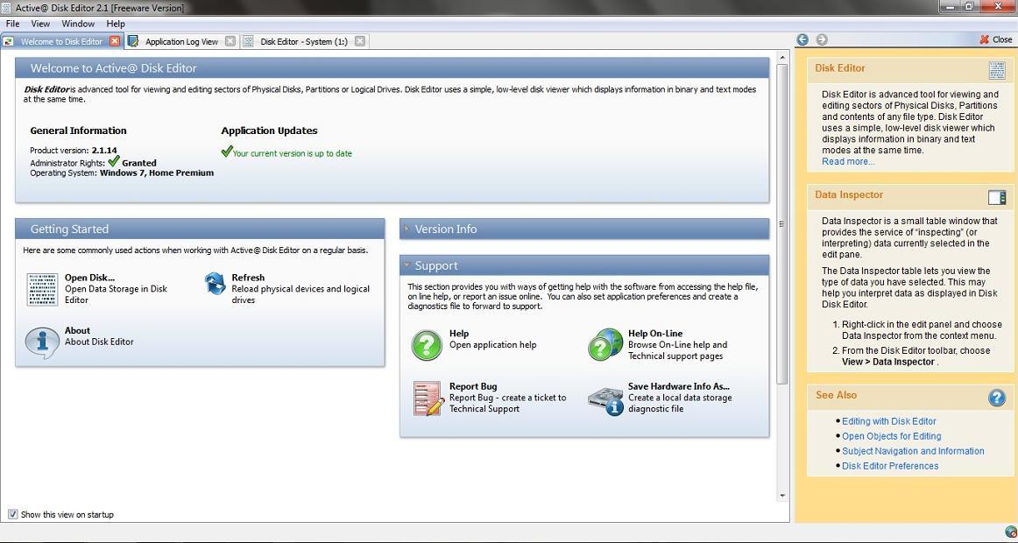Click the About action label
The image size is (1018, 543).
[x=77, y=330]
